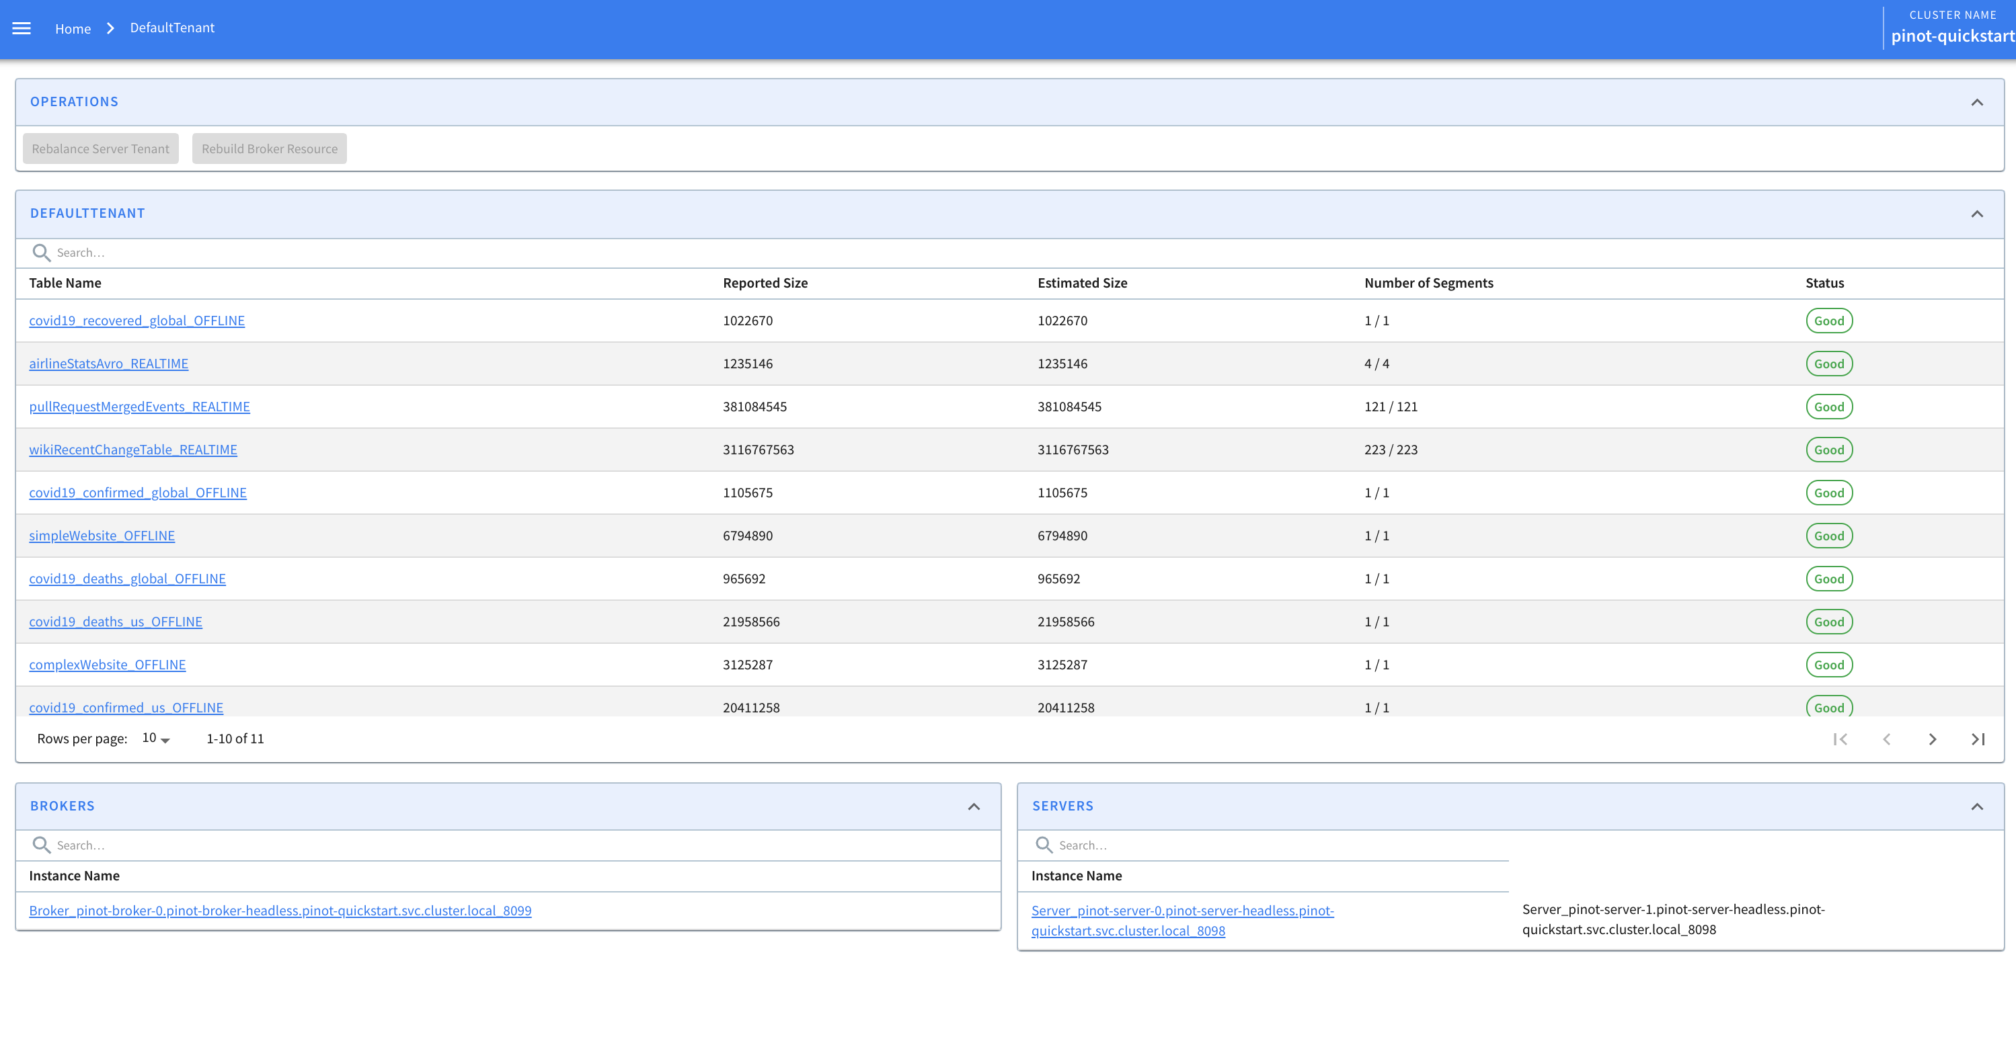
Task: Jump to the first page of the tables list
Action: [x=1840, y=739]
